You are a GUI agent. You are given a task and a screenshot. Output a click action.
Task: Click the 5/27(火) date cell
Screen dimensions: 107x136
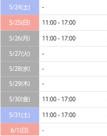click(20, 54)
